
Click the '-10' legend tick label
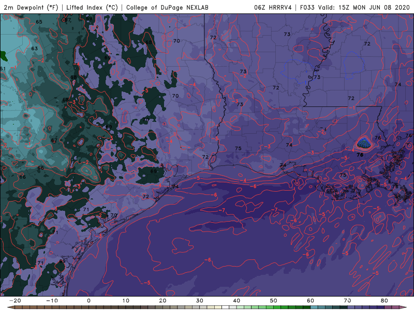pyautogui.click(x=52, y=301)
